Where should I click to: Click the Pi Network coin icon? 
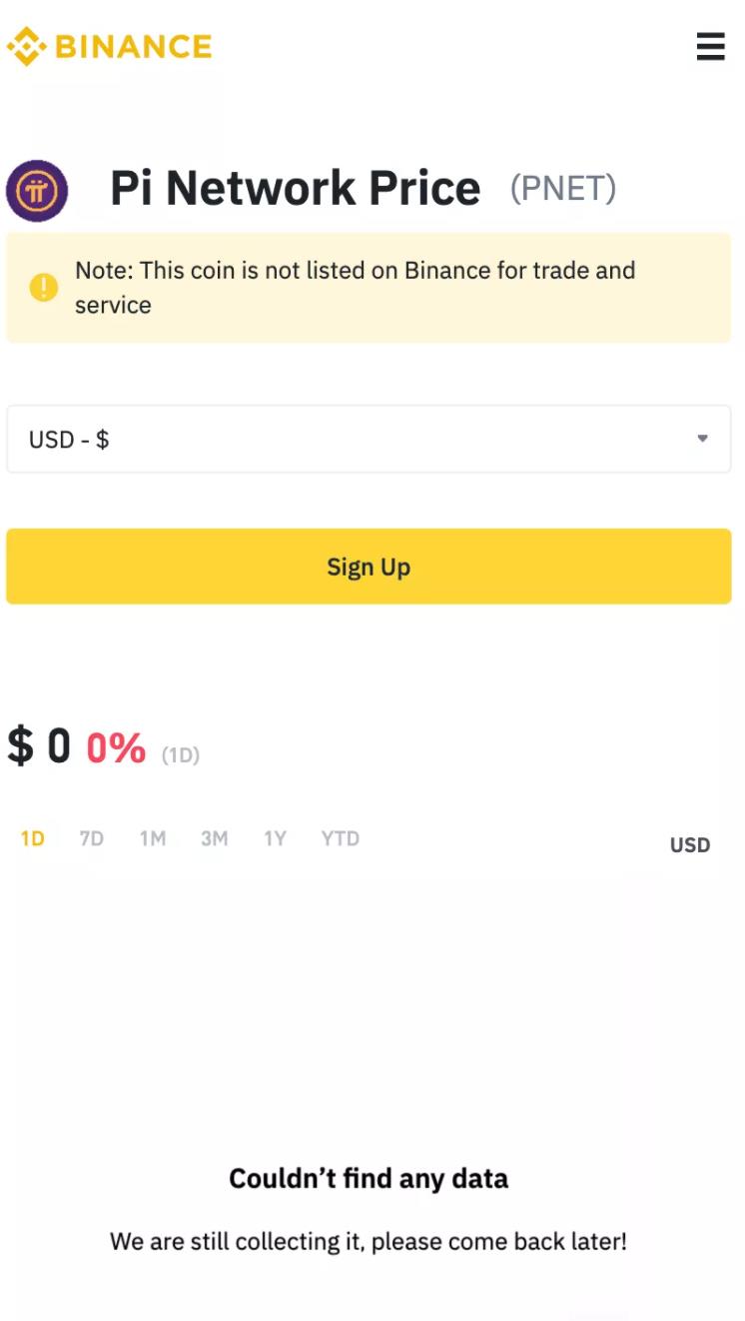pyautogui.click(x=37, y=190)
